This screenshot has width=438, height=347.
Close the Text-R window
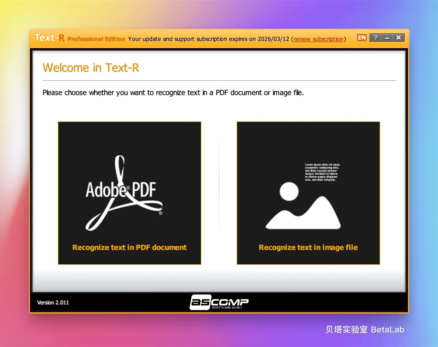click(x=399, y=38)
